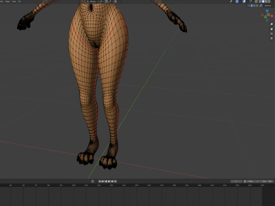
Task: Toggle X-ray view
Action: [256, 1]
